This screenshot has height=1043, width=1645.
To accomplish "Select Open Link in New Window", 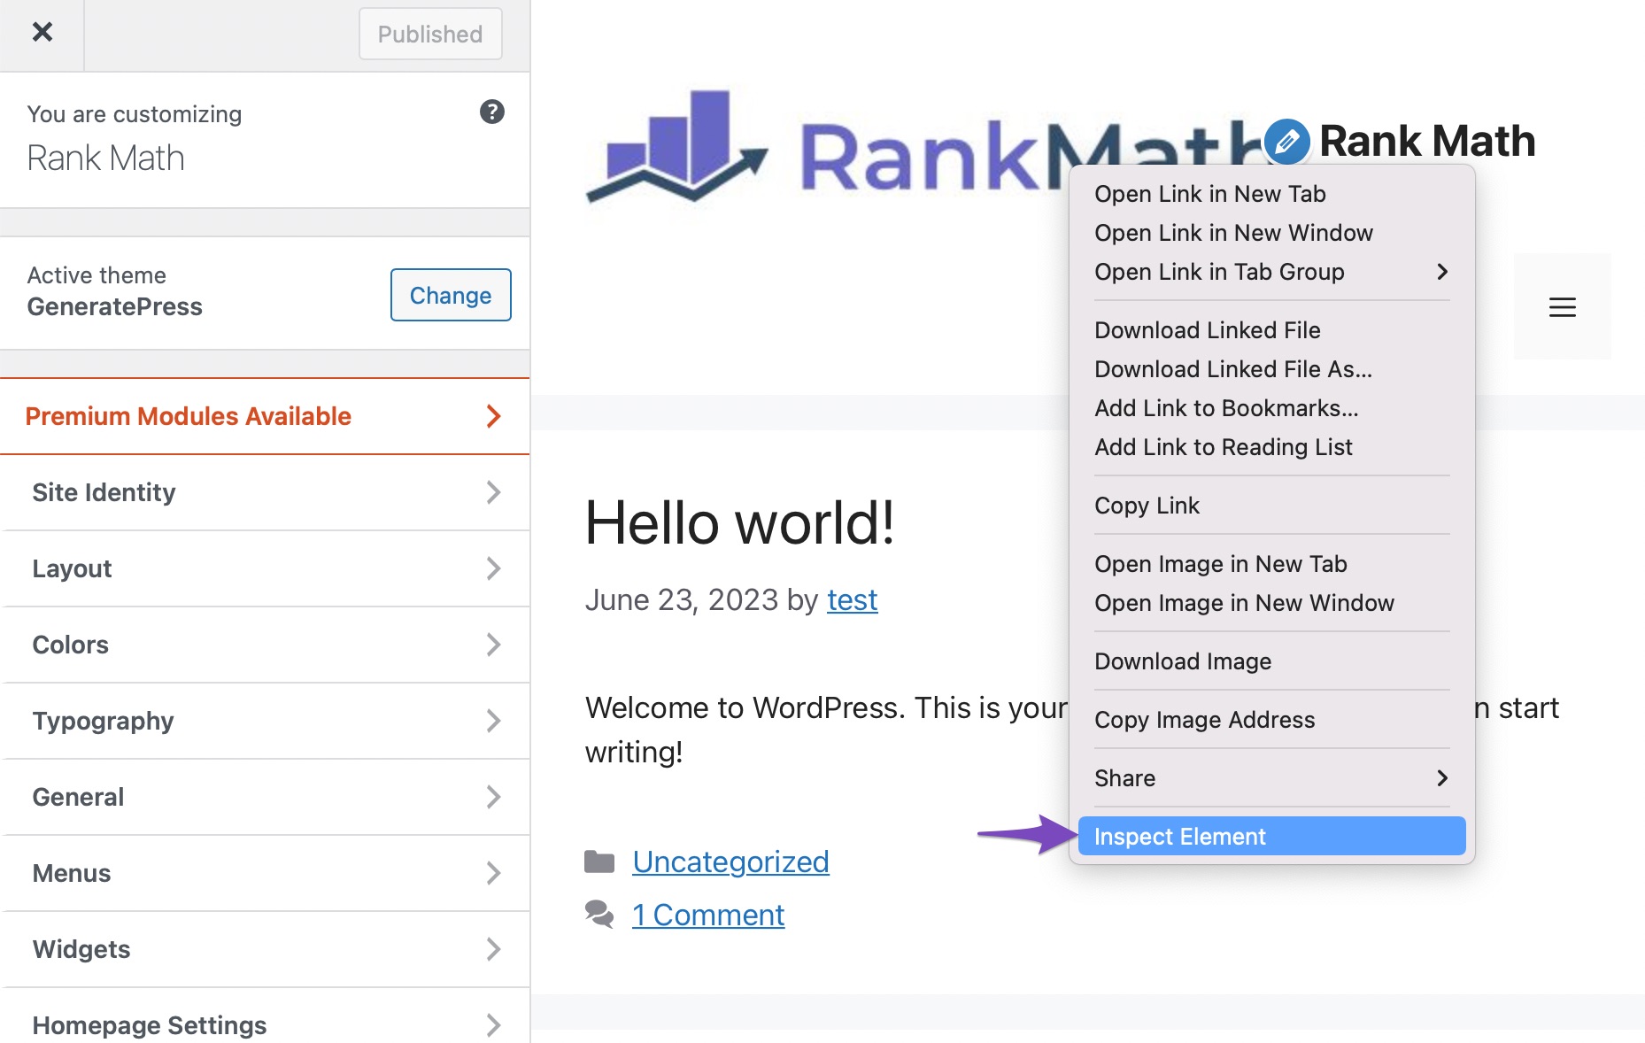I will click(x=1271, y=233).
